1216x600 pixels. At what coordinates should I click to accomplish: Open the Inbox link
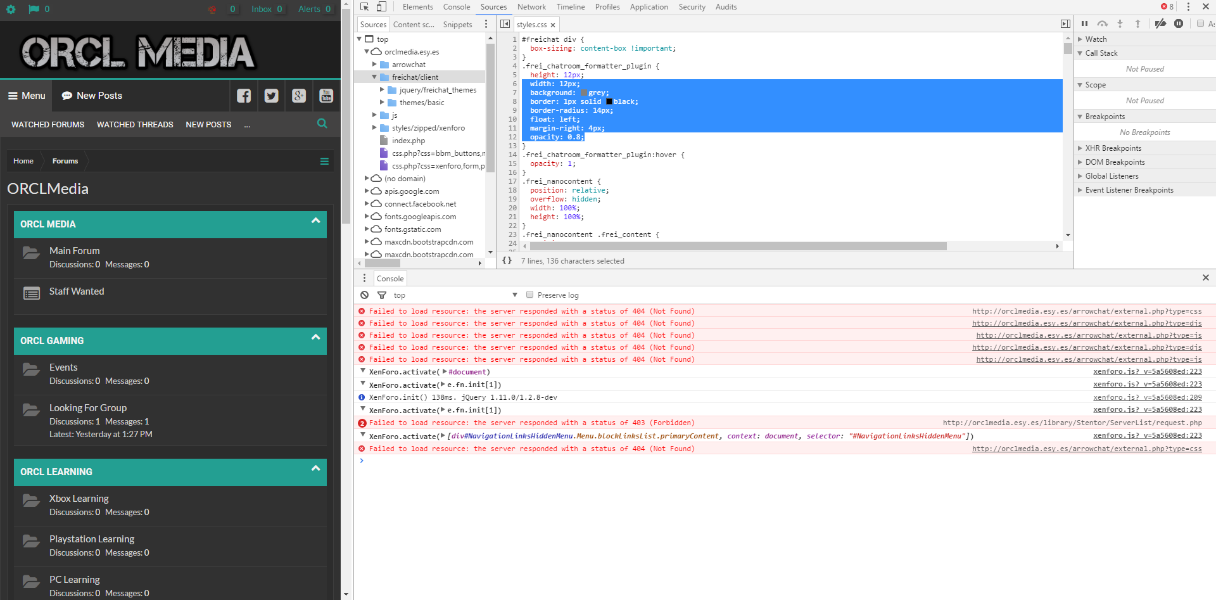point(267,9)
